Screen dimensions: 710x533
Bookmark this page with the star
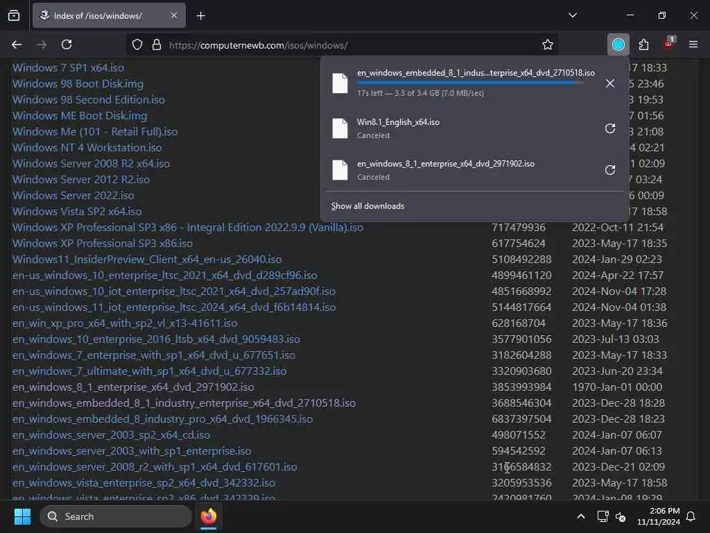coord(548,44)
